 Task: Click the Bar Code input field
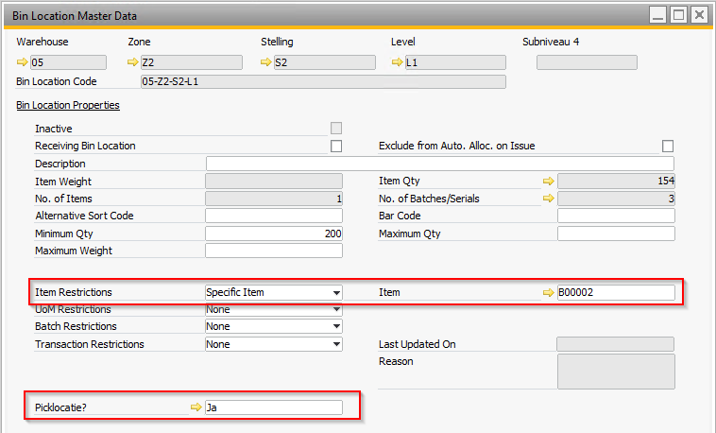pos(616,216)
